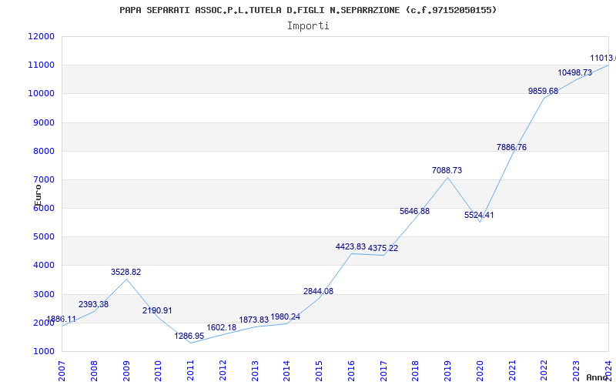The image size is (616, 385).
Task: Click x-axis year 2016
Action: click(351, 371)
